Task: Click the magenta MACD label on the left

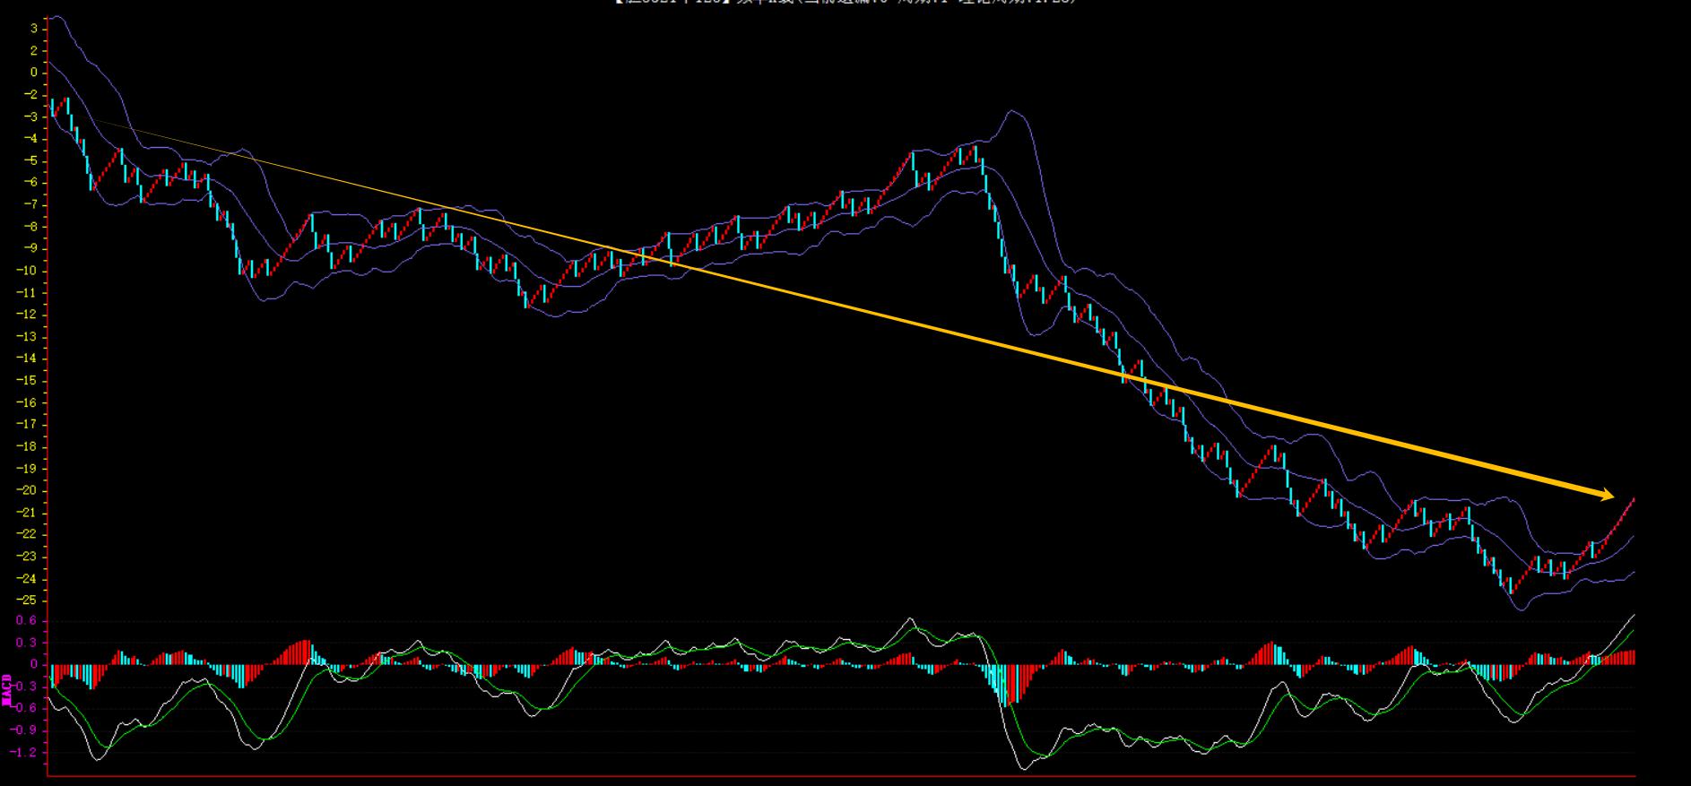Action: point(7,691)
